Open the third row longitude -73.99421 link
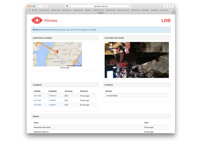Screen dimensions: 202x143 [x=52, y=105]
